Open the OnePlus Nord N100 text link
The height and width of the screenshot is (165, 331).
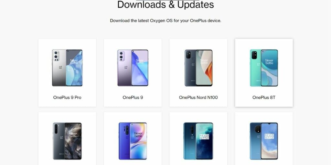(x=198, y=97)
